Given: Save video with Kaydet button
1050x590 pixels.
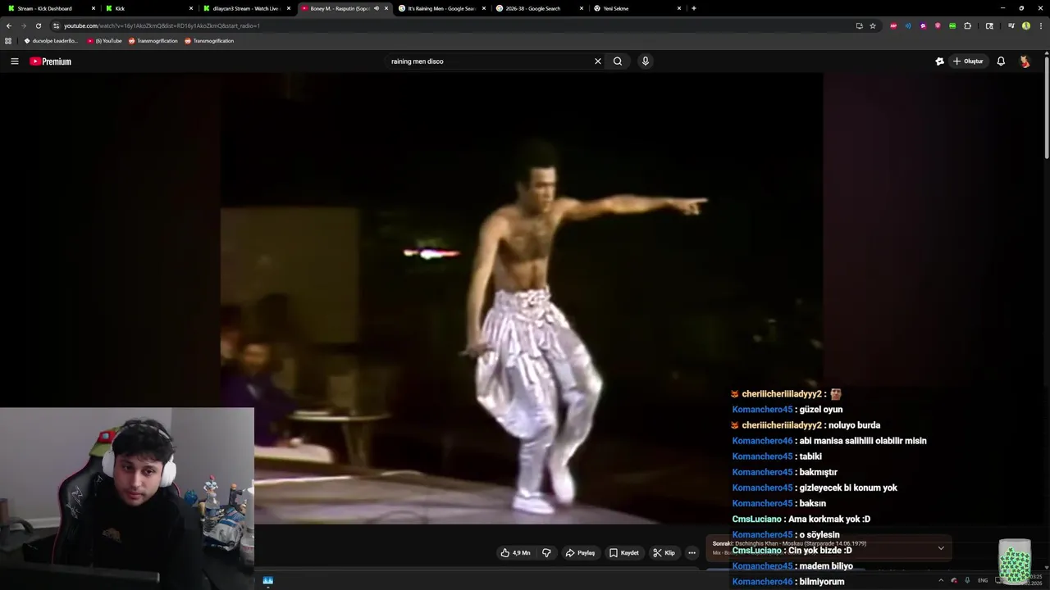Looking at the screenshot, I should point(623,553).
